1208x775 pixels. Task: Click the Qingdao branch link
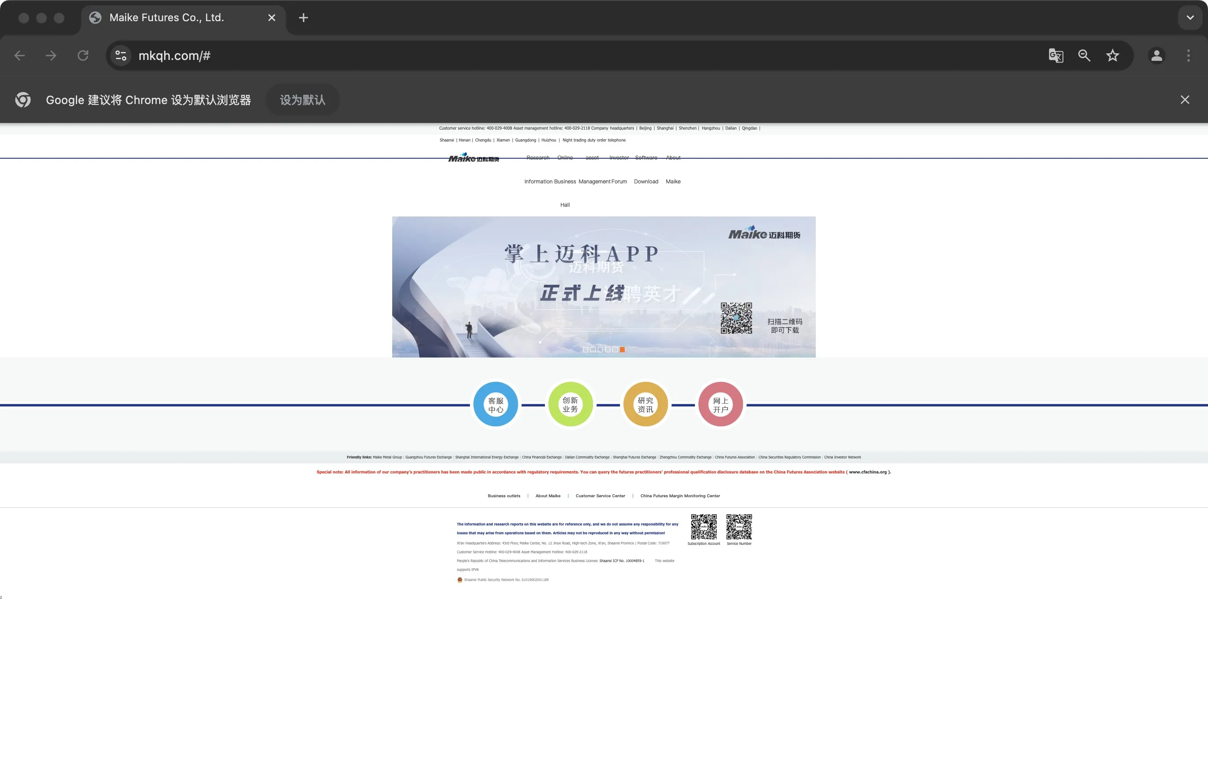pos(749,128)
